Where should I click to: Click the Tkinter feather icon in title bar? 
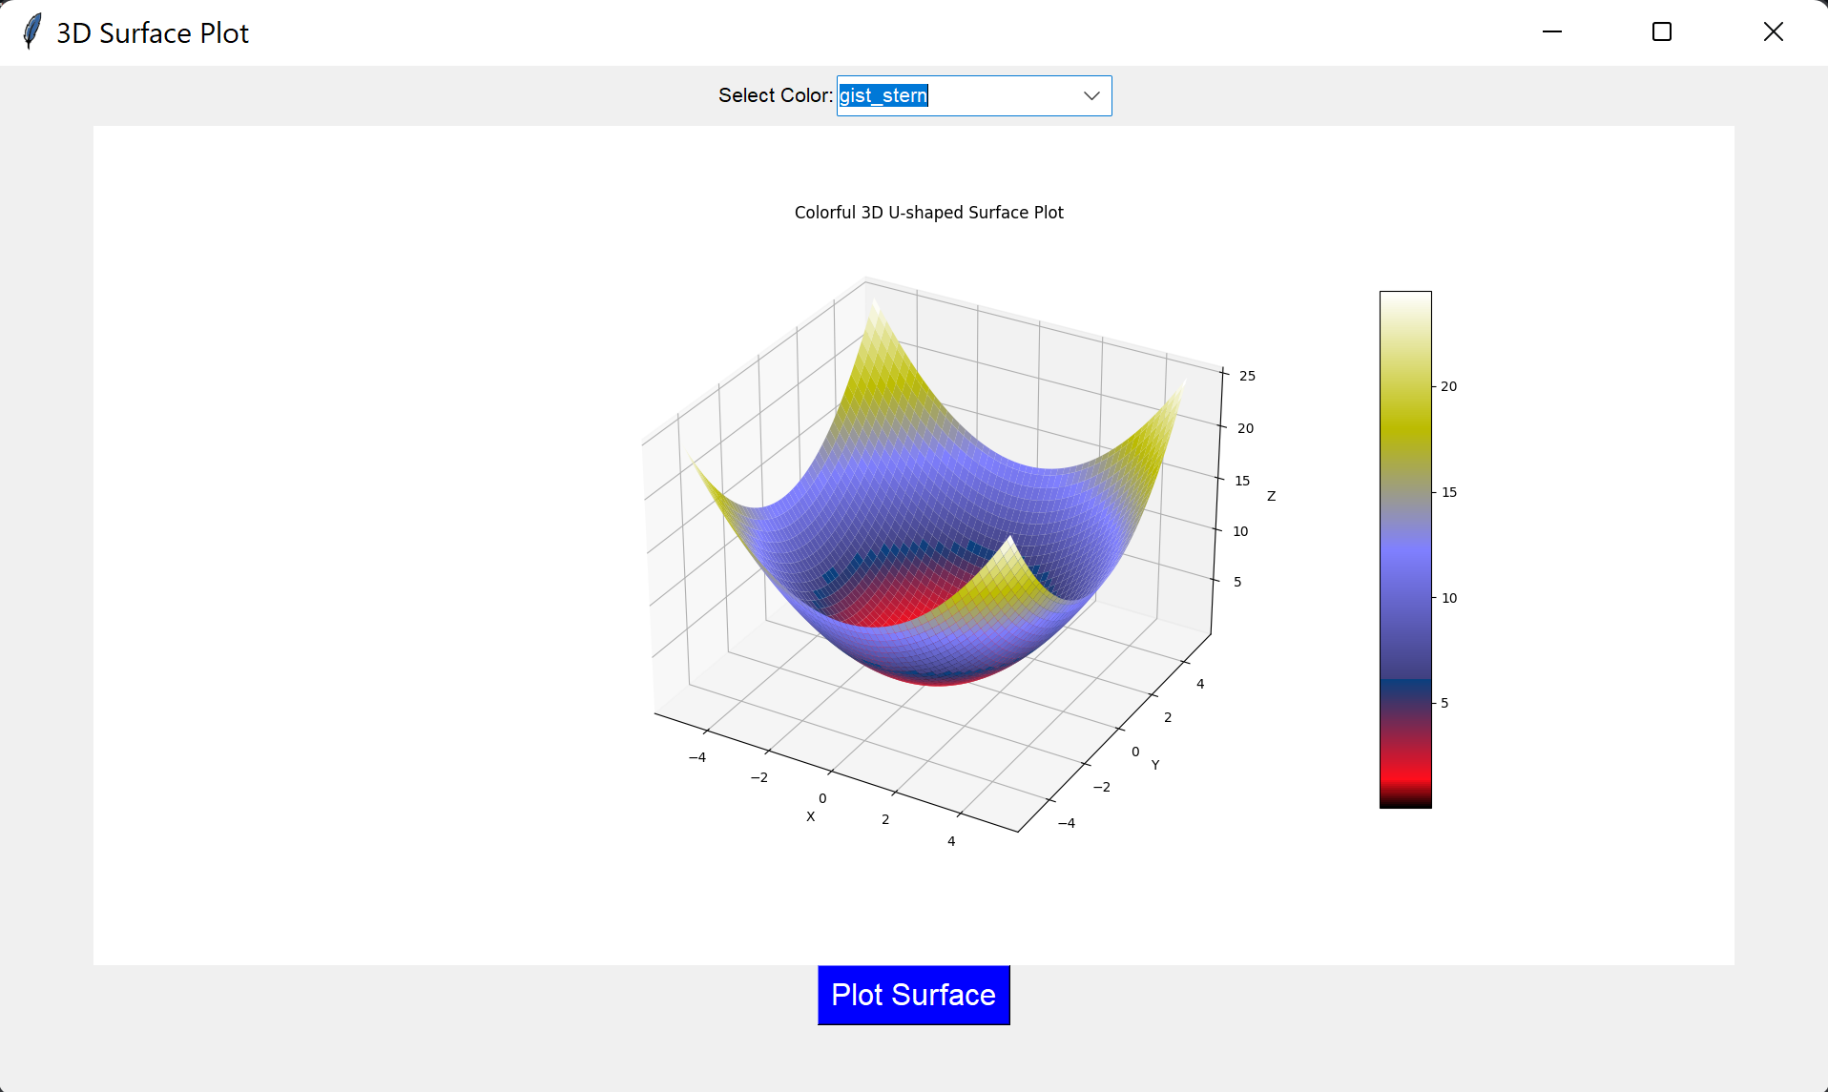(x=31, y=31)
